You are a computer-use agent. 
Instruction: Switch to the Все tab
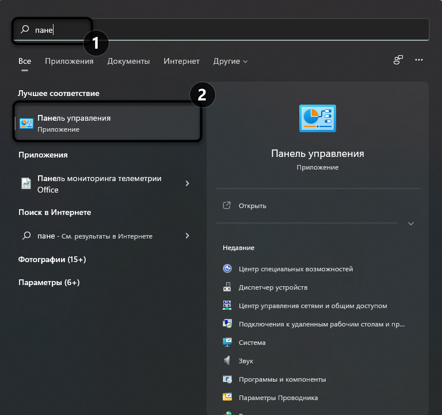click(x=25, y=62)
